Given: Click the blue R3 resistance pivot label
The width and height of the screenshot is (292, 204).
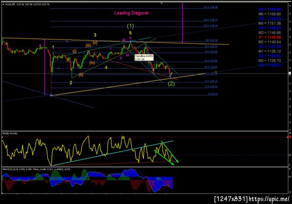Looking at the screenshot, I should point(270,10).
